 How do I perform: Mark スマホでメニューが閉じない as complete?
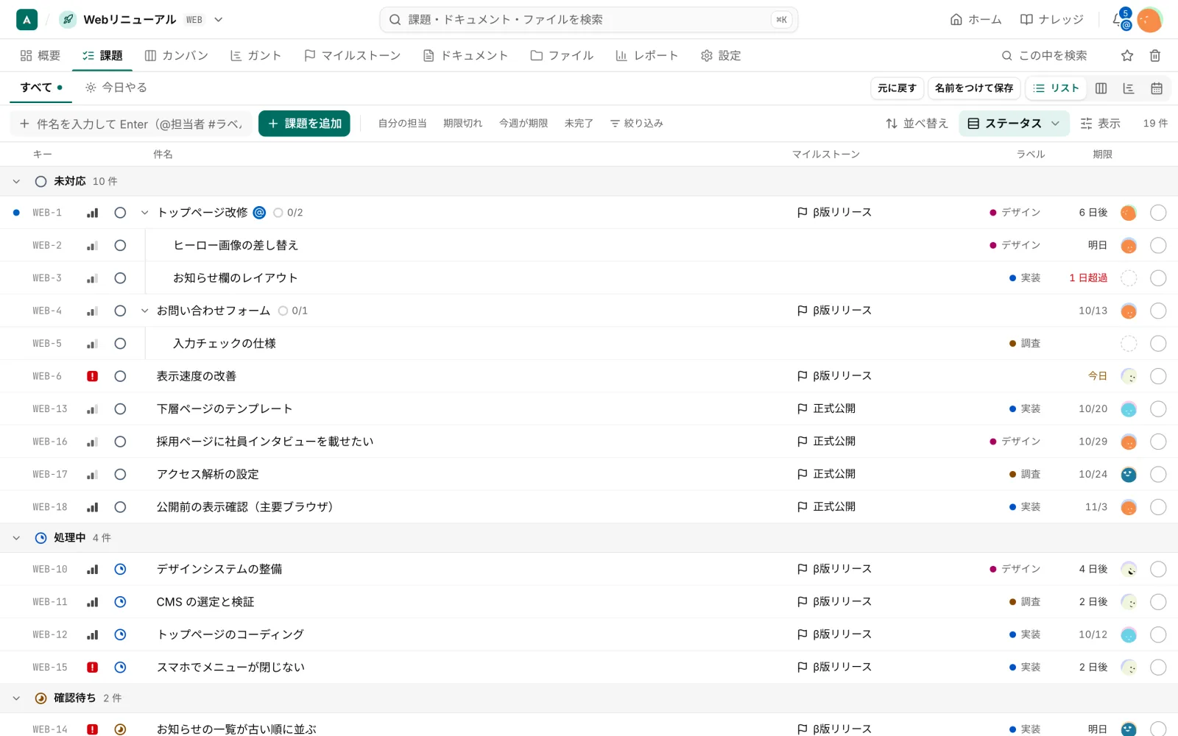(1158, 668)
